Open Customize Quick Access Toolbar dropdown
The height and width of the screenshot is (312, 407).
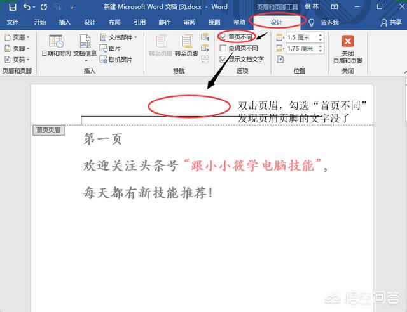point(72,8)
